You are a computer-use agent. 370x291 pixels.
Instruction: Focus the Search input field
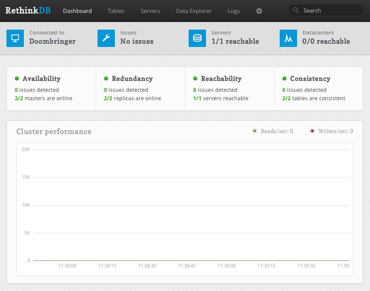[325, 10]
